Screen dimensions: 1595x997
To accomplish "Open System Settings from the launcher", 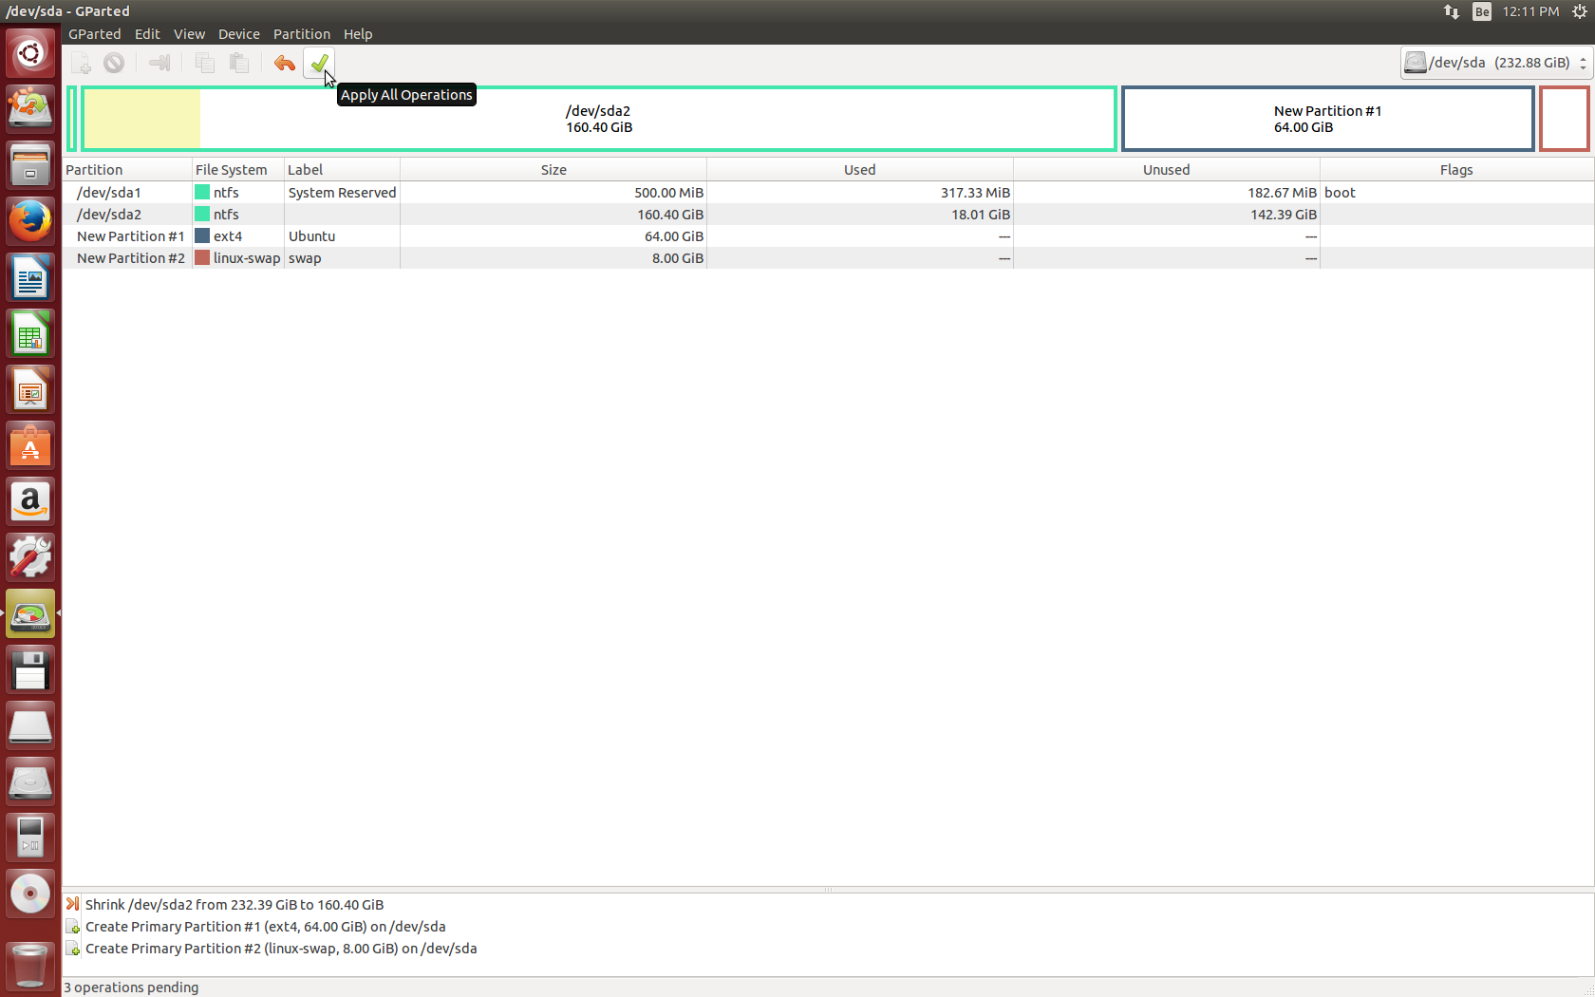I will [x=30, y=557].
